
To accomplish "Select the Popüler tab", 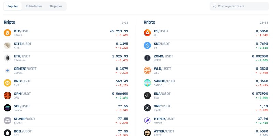I will [x=13, y=6].
